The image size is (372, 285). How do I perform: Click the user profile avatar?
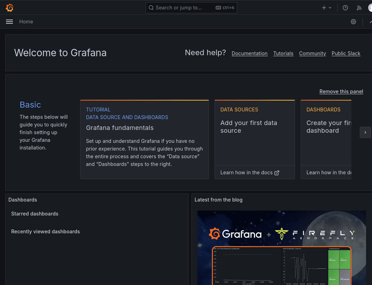[x=370, y=8]
